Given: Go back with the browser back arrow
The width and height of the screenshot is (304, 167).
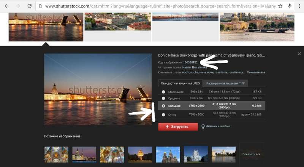Looking at the screenshot, I should tap(6, 6).
